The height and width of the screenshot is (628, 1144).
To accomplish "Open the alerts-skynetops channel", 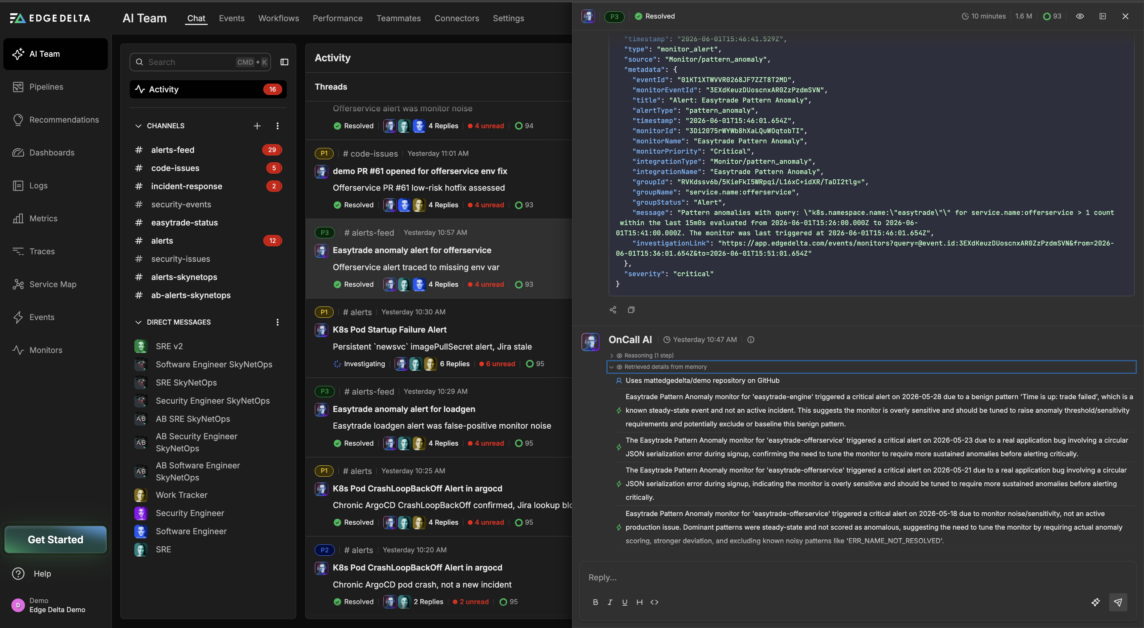I will click(x=208, y=277).
